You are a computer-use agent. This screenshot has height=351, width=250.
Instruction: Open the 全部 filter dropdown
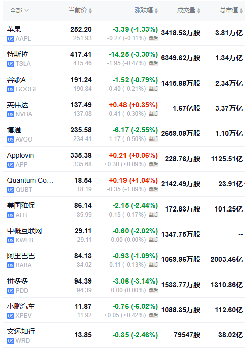19,10
